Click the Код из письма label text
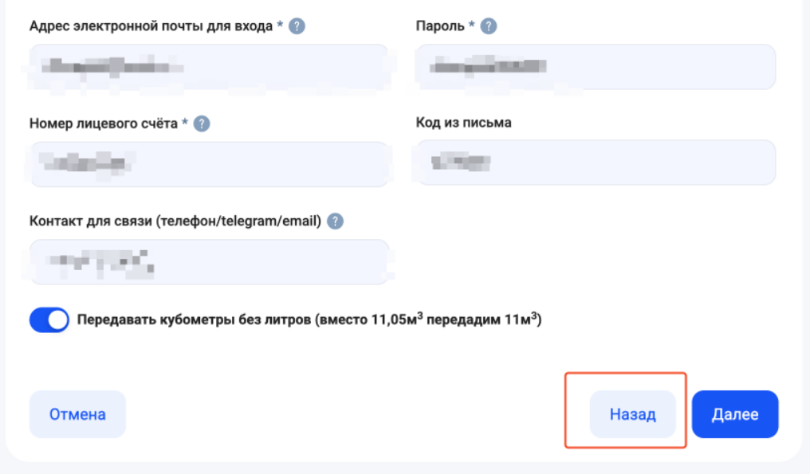810x474 pixels. [x=463, y=123]
